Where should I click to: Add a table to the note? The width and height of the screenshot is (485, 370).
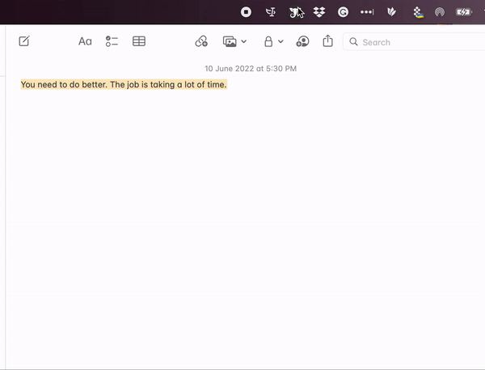(x=139, y=41)
